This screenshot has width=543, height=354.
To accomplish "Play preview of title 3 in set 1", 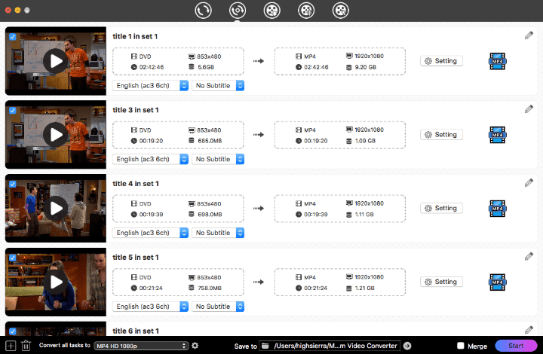I will [56, 135].
